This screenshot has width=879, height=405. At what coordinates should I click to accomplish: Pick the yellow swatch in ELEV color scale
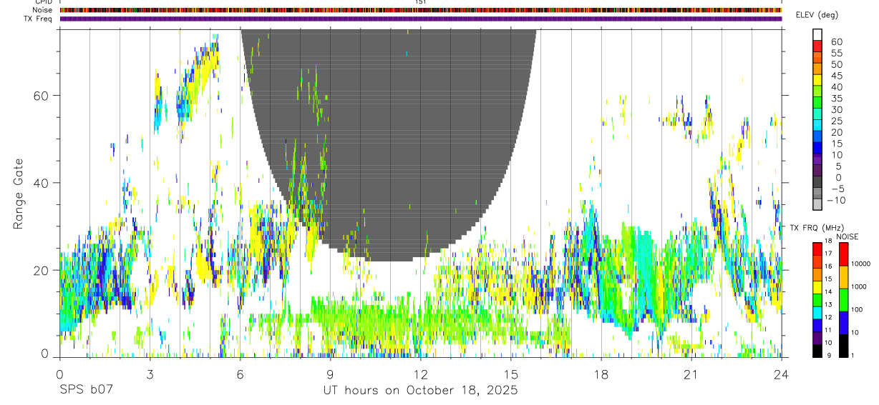point(817,80)
